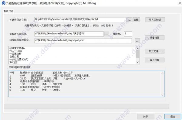Click the app logo icon in title bar
Image resolution: width=182 pixels, height=120 pixels.
[x=3, y=3]
